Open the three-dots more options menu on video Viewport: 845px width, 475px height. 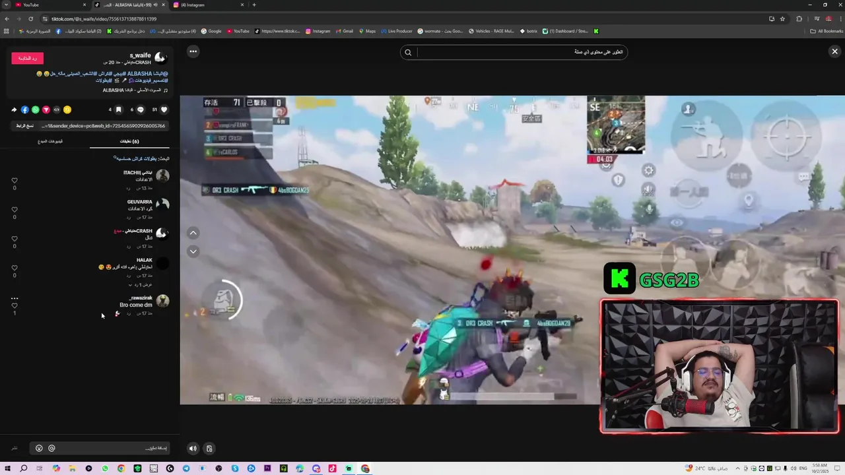[193, 51]
